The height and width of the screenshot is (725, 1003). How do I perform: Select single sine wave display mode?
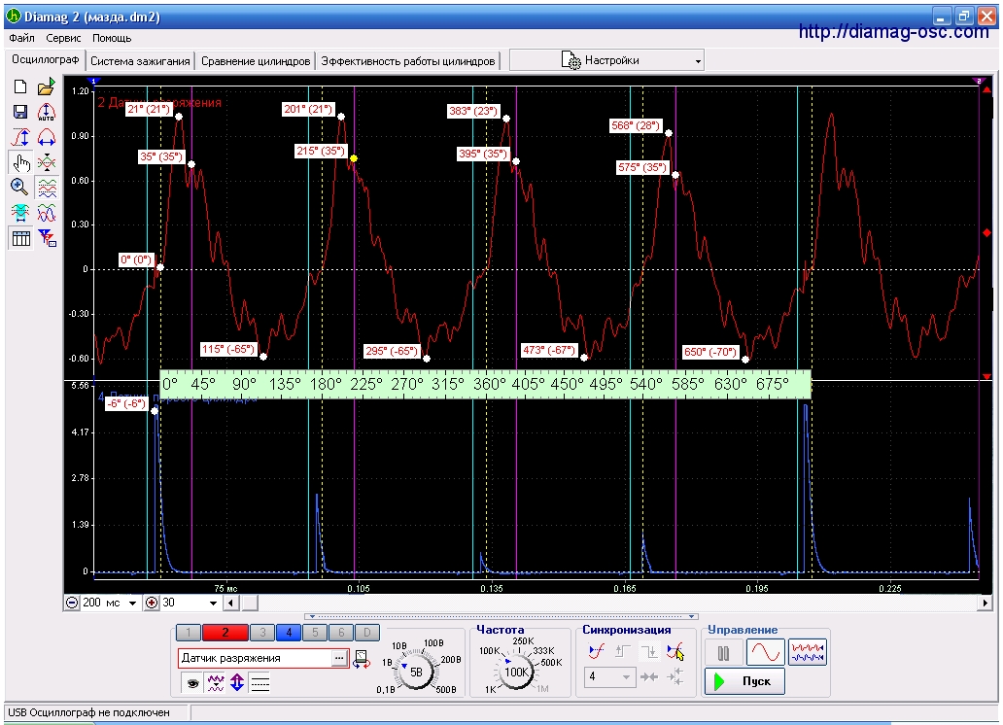pyautogui.click(x=765, y=653)
